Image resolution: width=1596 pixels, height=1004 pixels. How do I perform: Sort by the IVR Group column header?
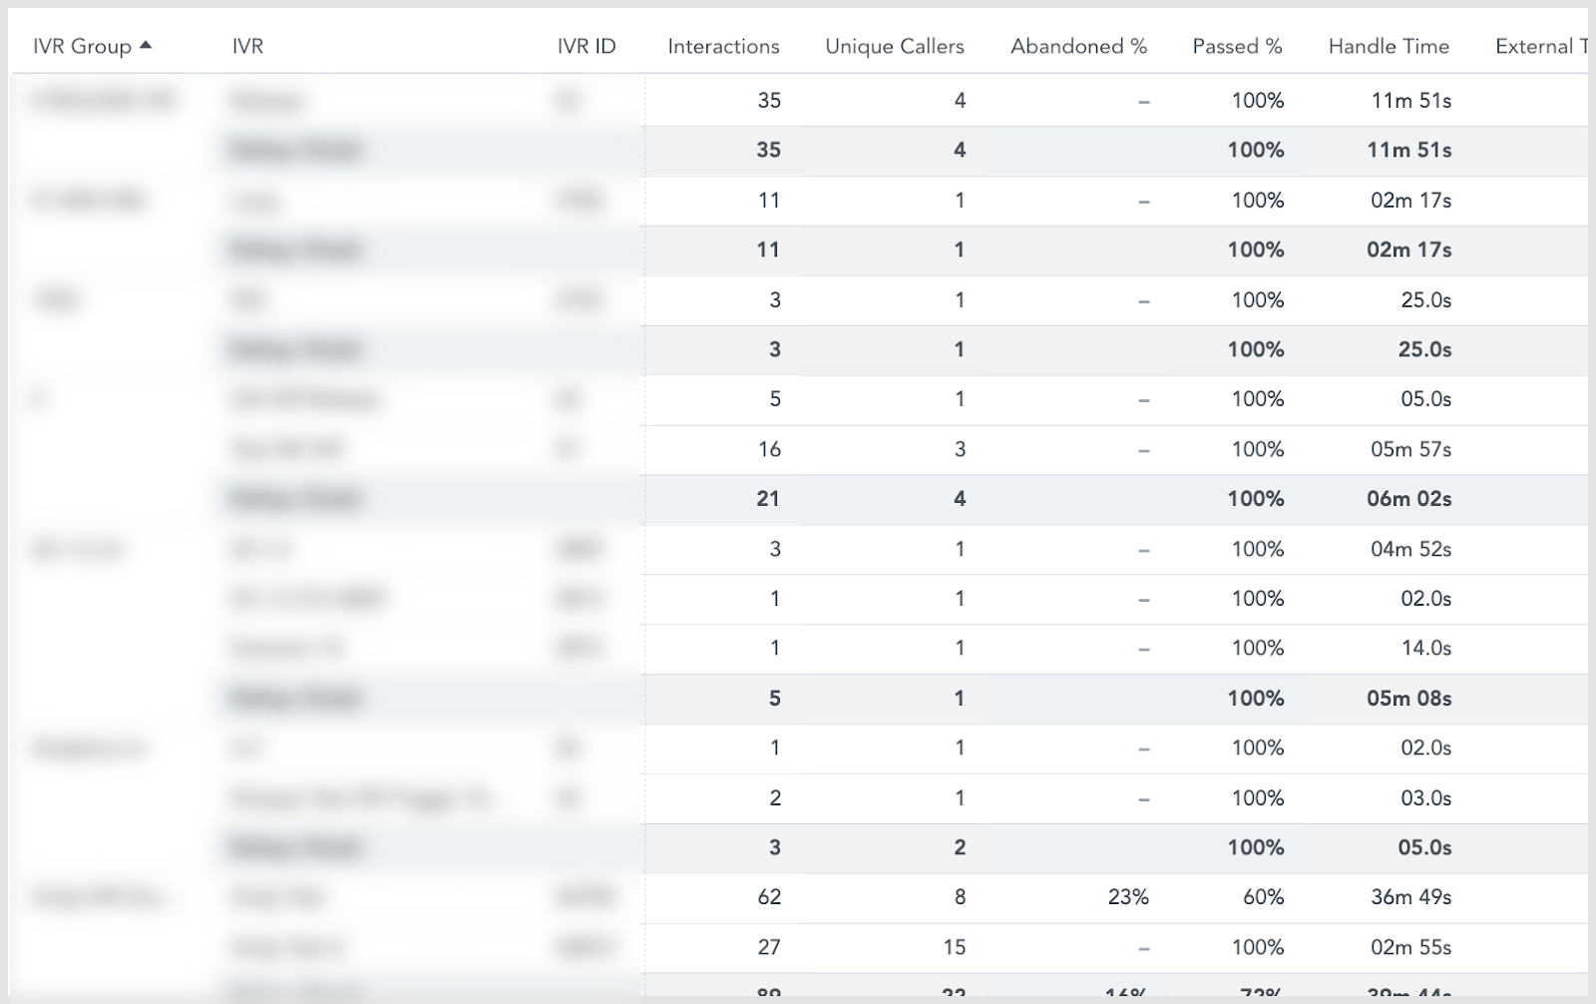click(x=82, y=47)
